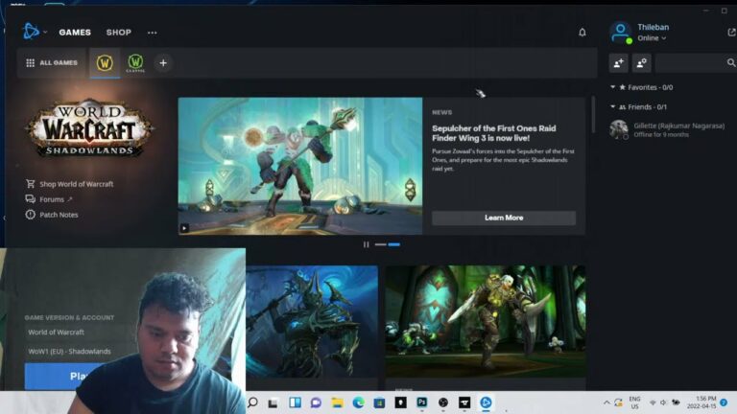The width and height of the screenshot is (737, 414).
Task: Click the news panel scrollbar
Action: [593, 117]
